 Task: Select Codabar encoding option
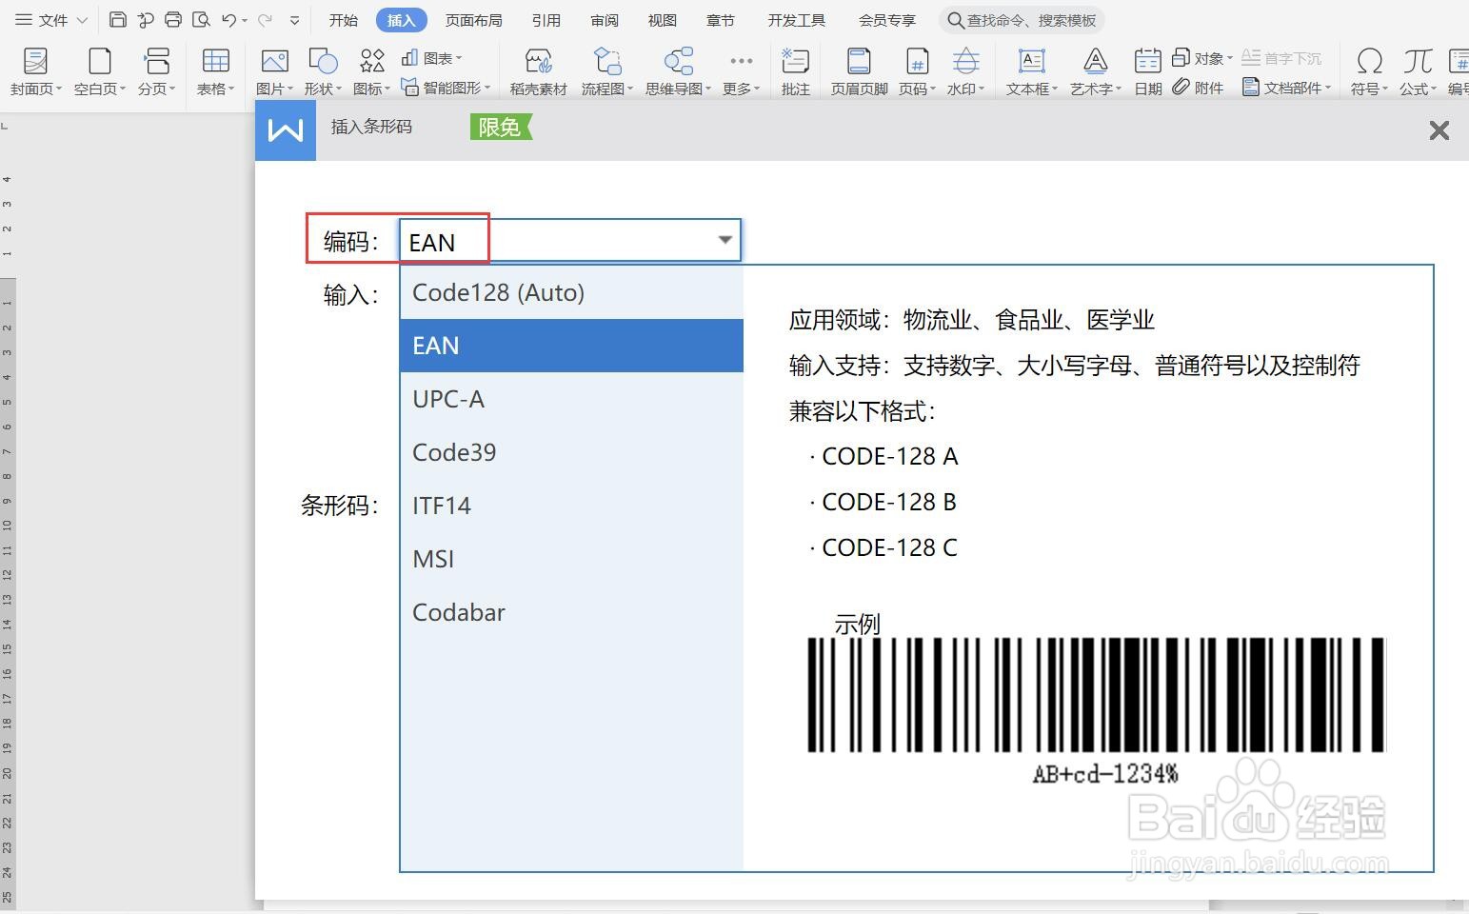pyautogui.click(x=571, y=612)
